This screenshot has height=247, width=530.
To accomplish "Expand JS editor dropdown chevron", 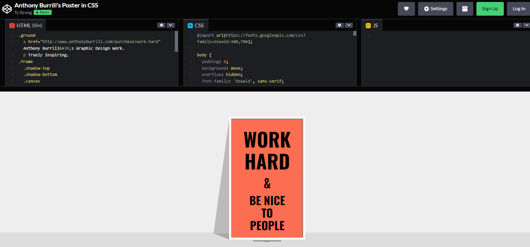I will tap(526, 25).
